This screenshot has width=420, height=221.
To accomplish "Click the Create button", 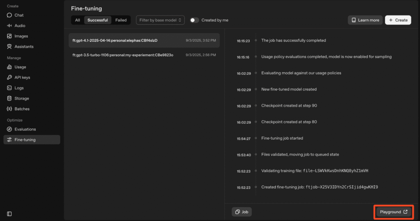I will tap(398, 20).
